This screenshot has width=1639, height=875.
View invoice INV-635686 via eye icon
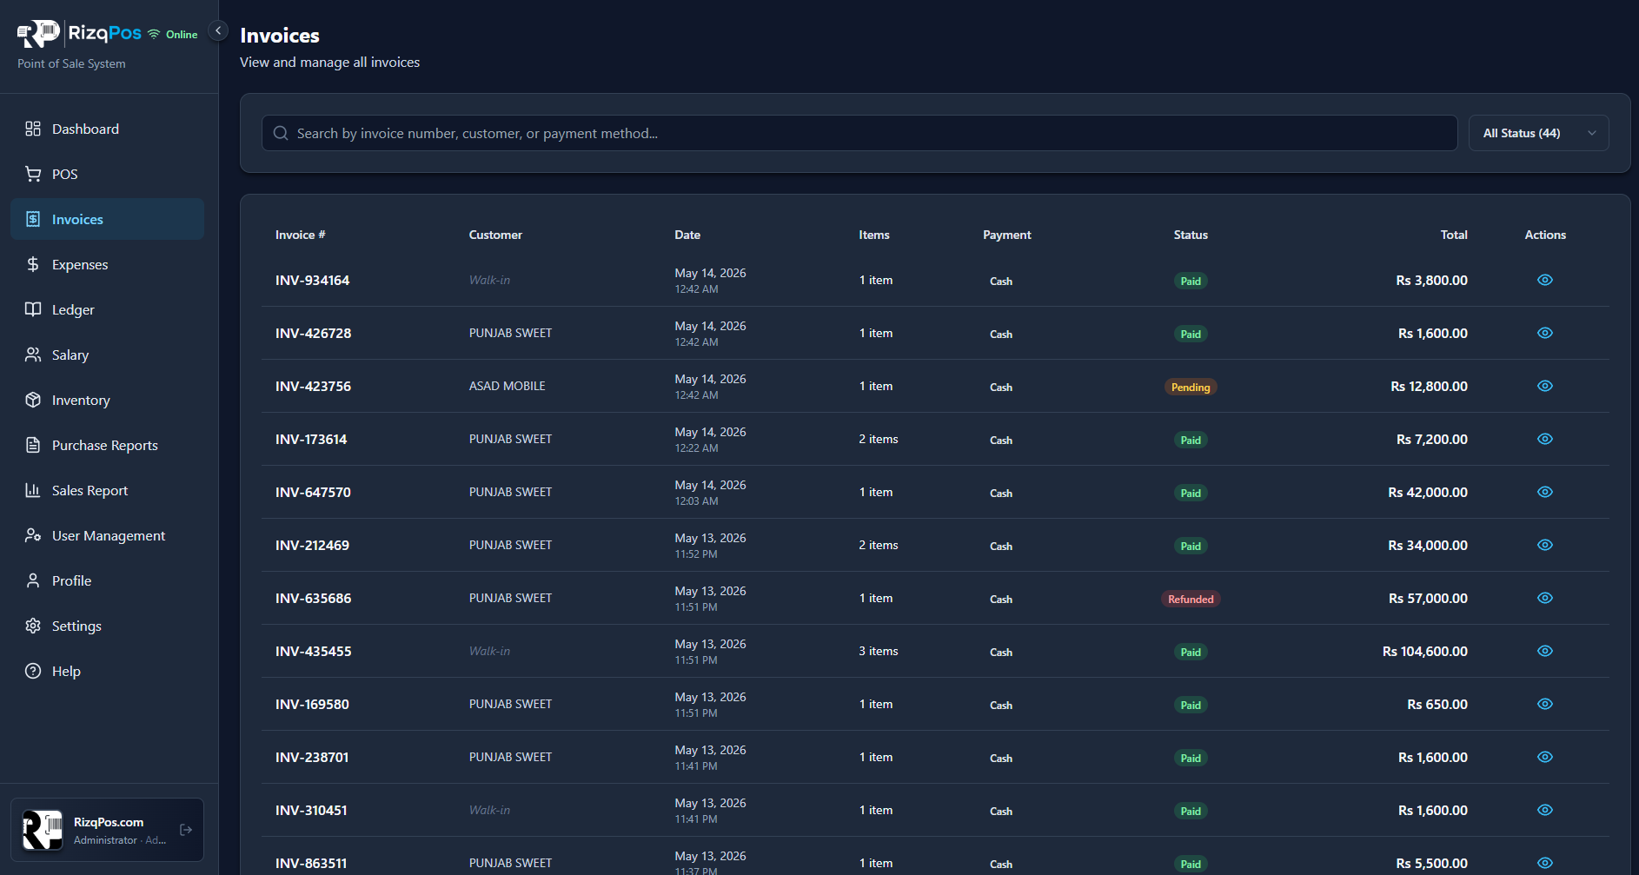1545,598
